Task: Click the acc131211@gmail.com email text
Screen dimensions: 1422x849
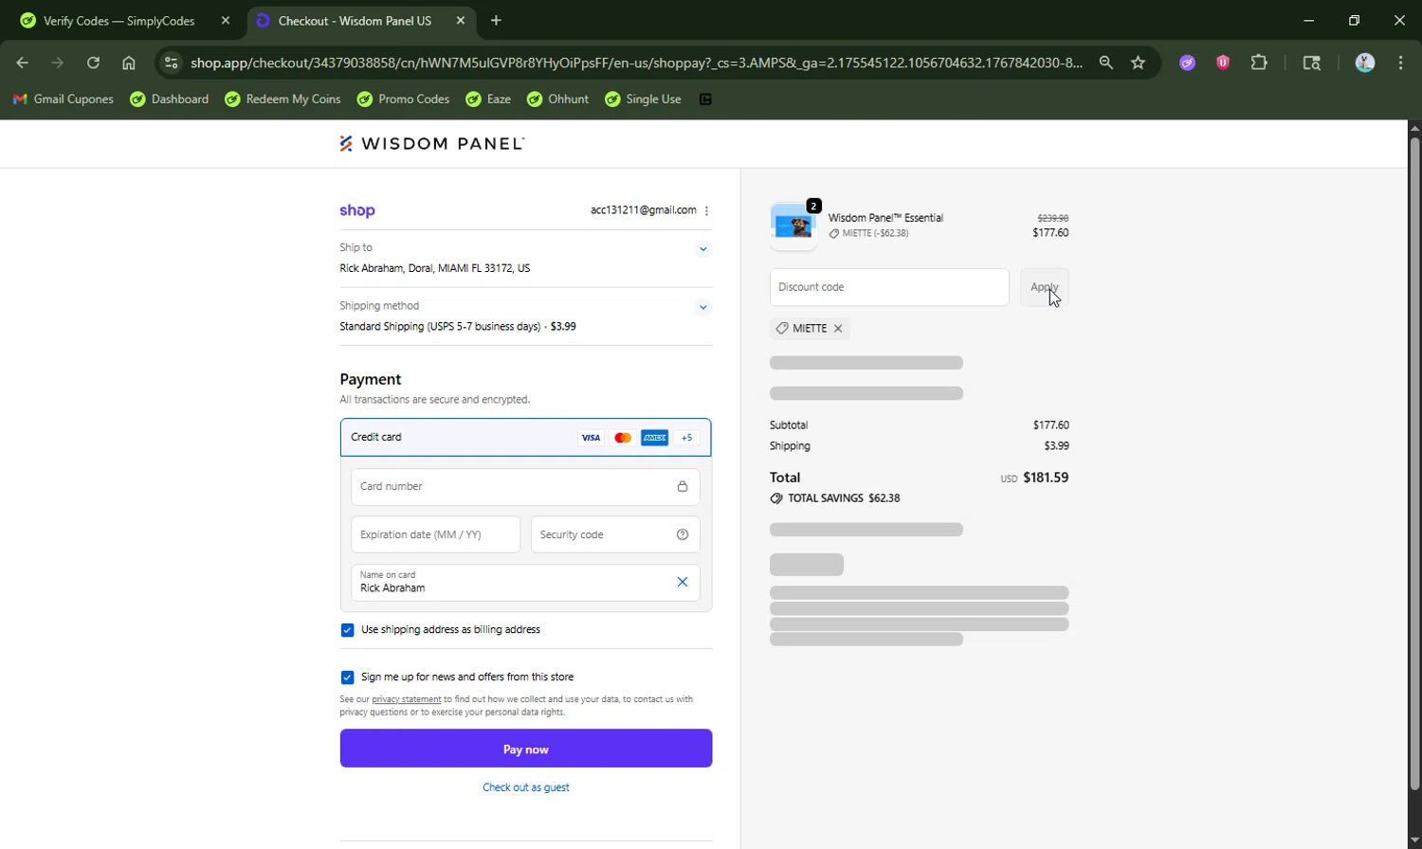Action: [x=643, y=210]
